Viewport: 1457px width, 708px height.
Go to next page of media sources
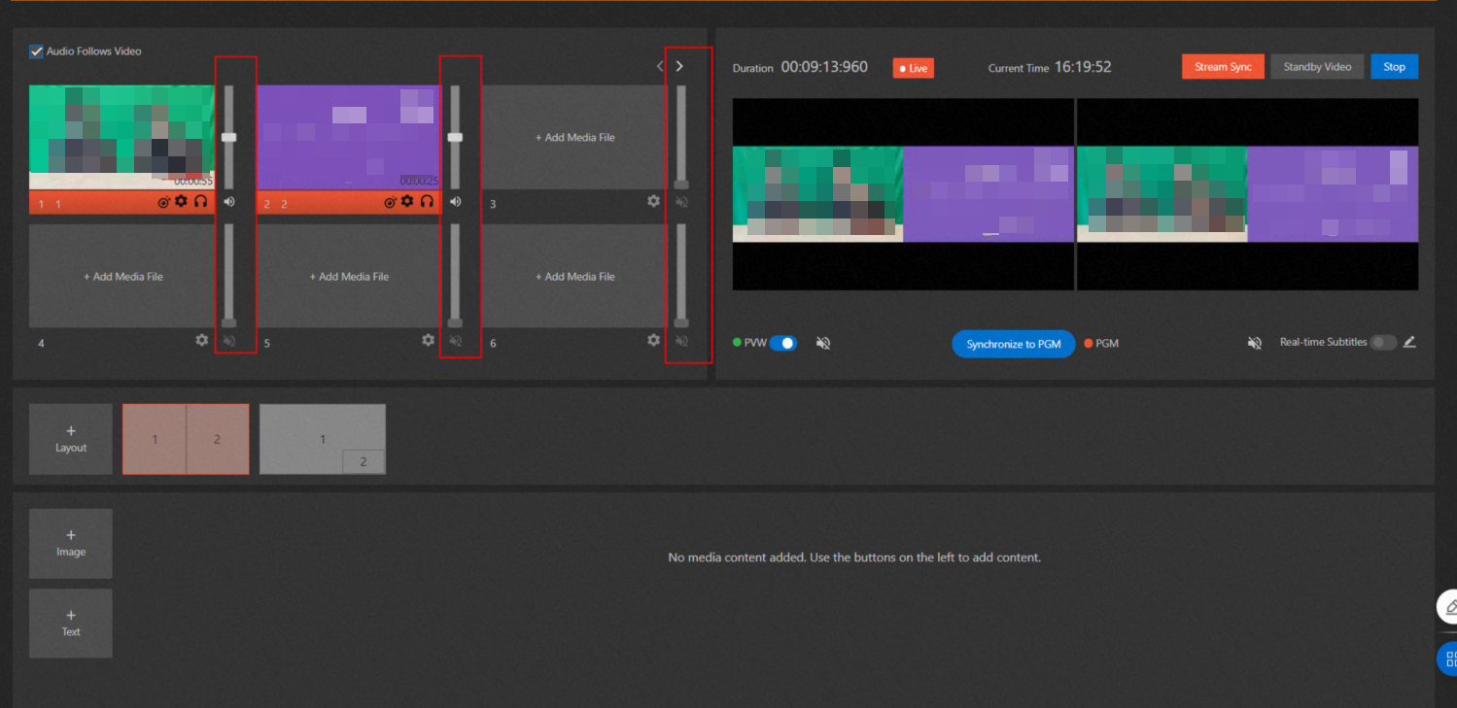679,66
